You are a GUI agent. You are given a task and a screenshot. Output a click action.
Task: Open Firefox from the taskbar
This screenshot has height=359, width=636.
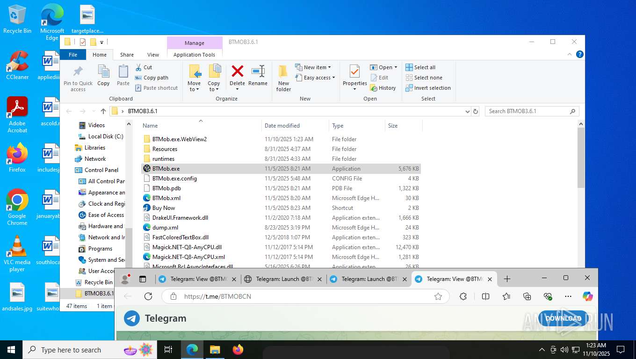[238, 350]
